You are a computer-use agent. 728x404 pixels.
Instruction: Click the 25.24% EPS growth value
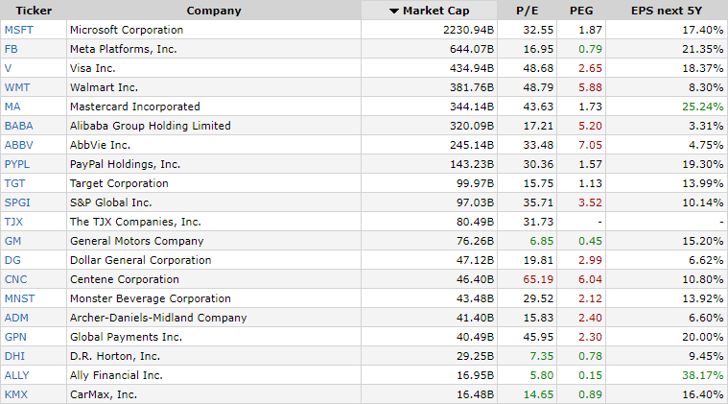[x=702, y=107]
